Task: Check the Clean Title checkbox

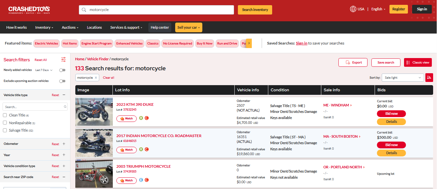Action: (5, 115)
